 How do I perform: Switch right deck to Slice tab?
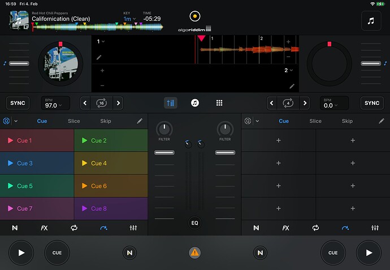pos(315,121)
